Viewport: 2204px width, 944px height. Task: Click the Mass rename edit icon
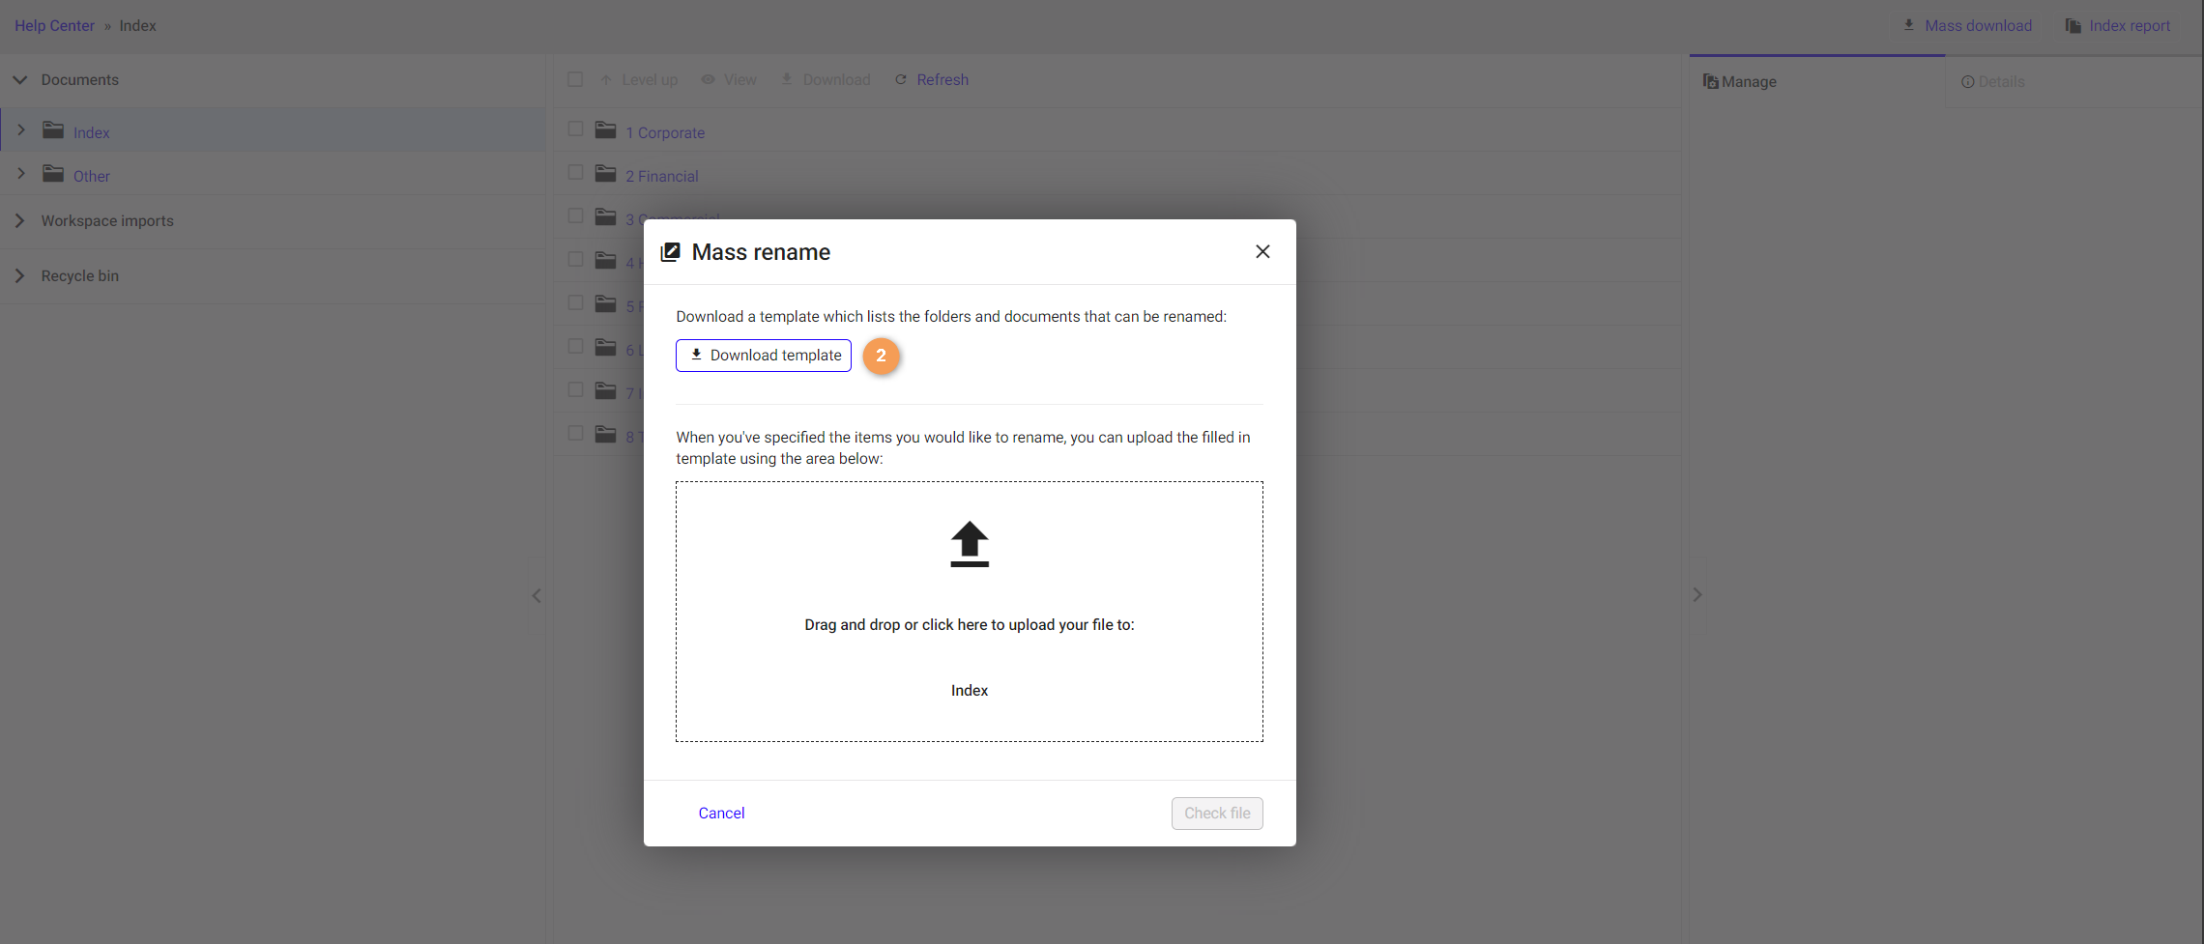click(670, 252)
